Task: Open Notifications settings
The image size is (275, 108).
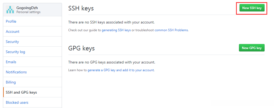Action: point(16,72)
